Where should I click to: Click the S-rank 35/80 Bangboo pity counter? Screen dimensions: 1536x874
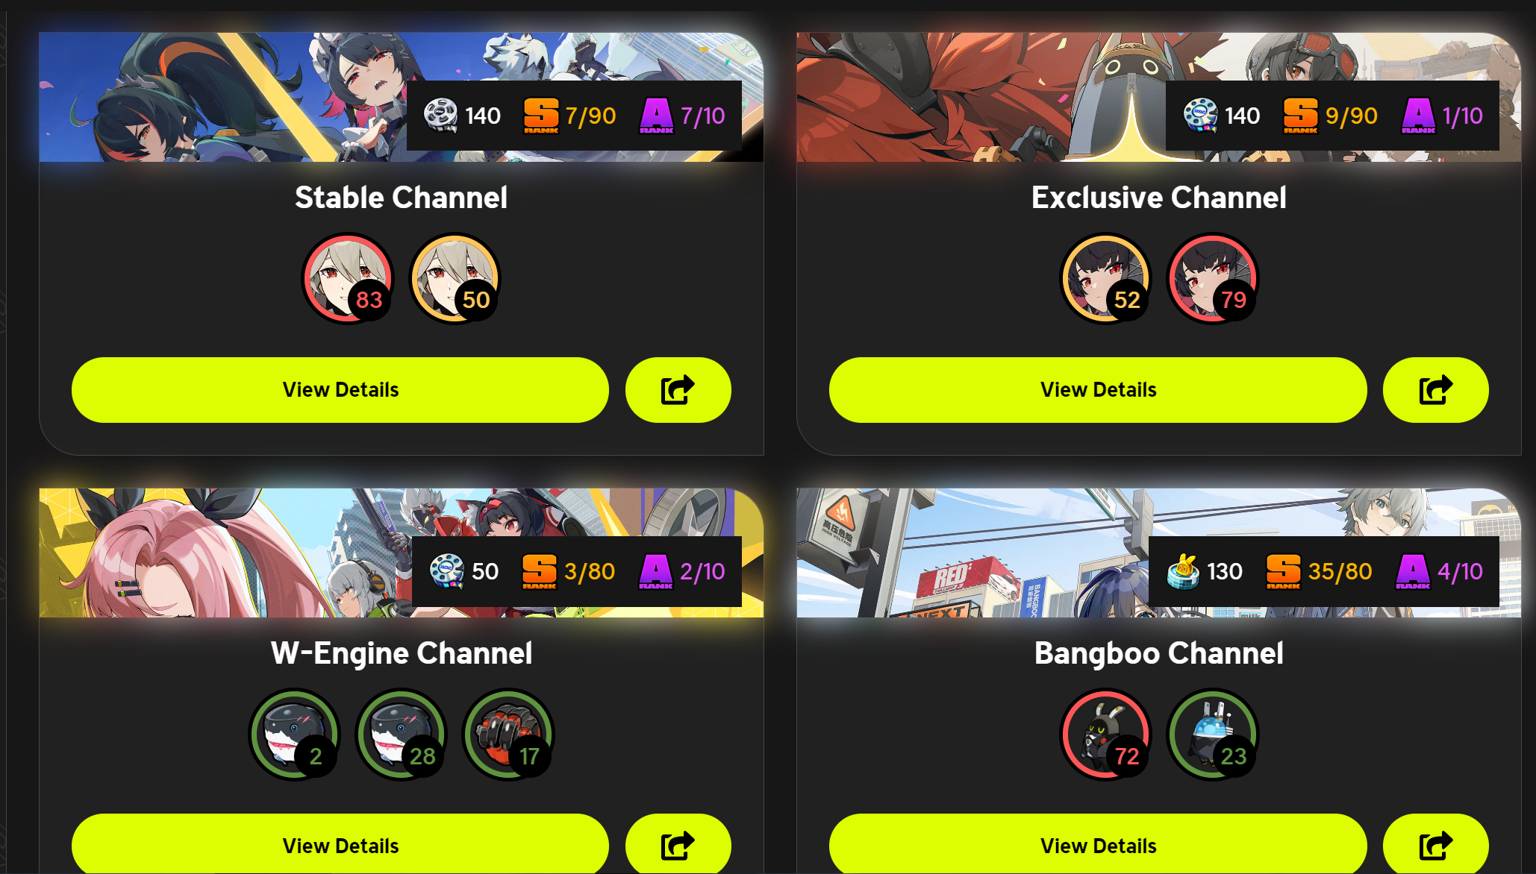click(x=1320, y=572)
